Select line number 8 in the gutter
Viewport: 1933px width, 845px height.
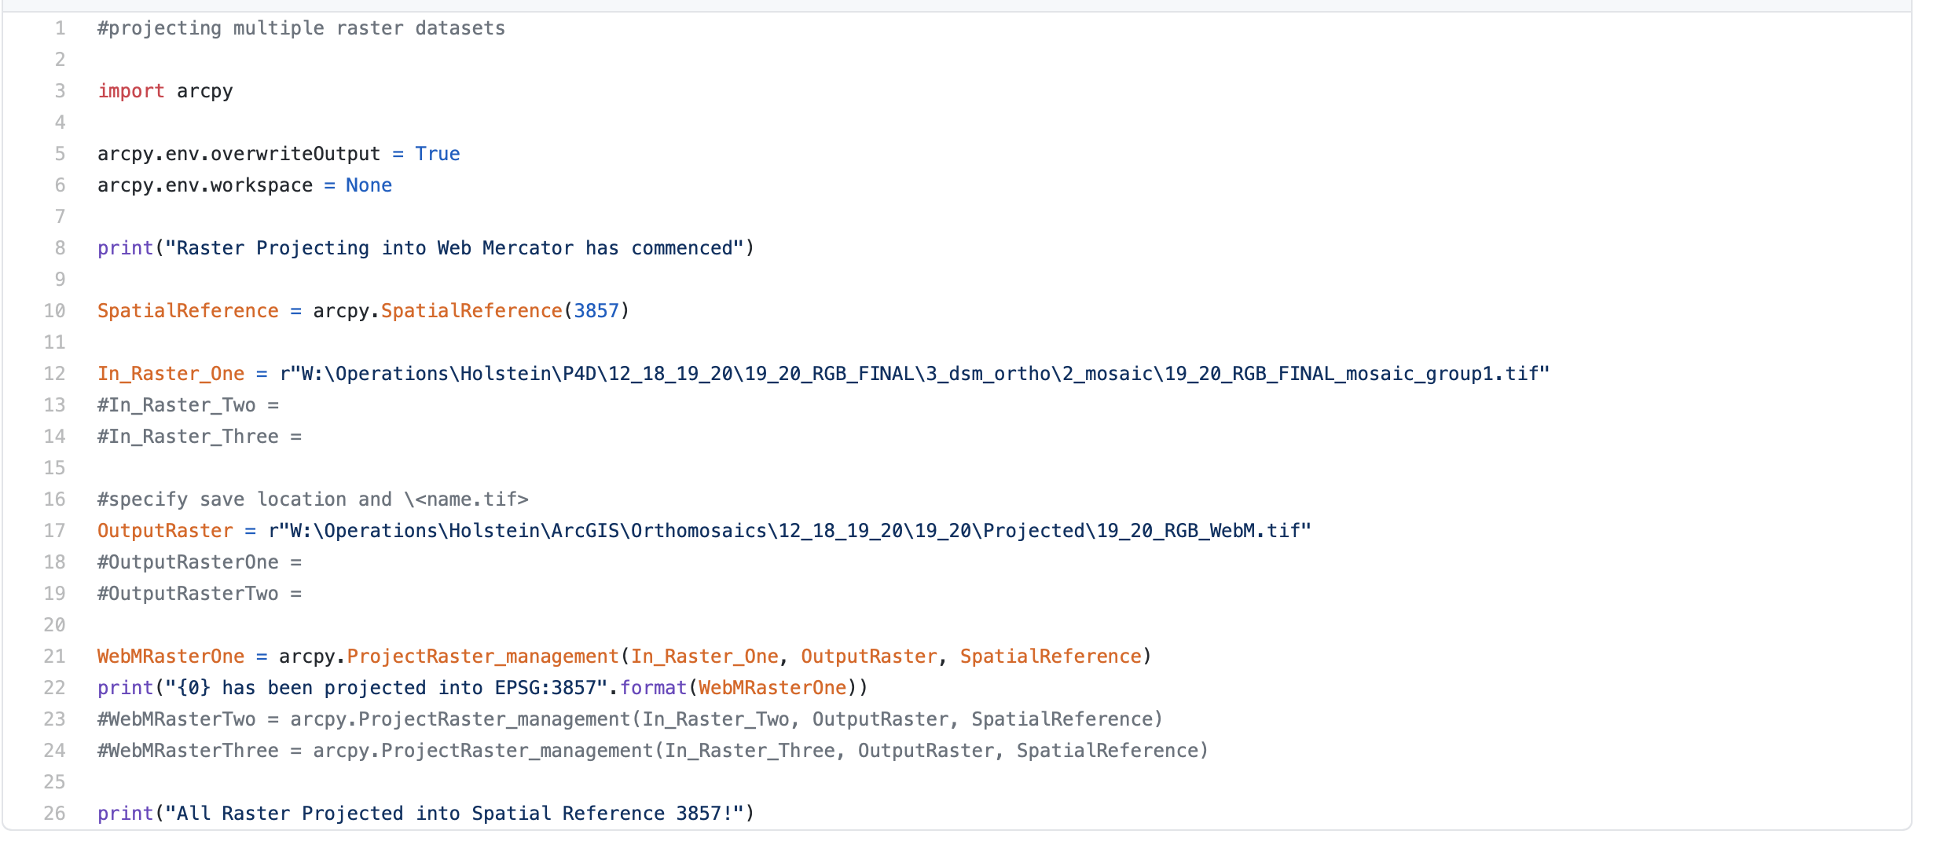pyautogui.click(x=60, y=248)
